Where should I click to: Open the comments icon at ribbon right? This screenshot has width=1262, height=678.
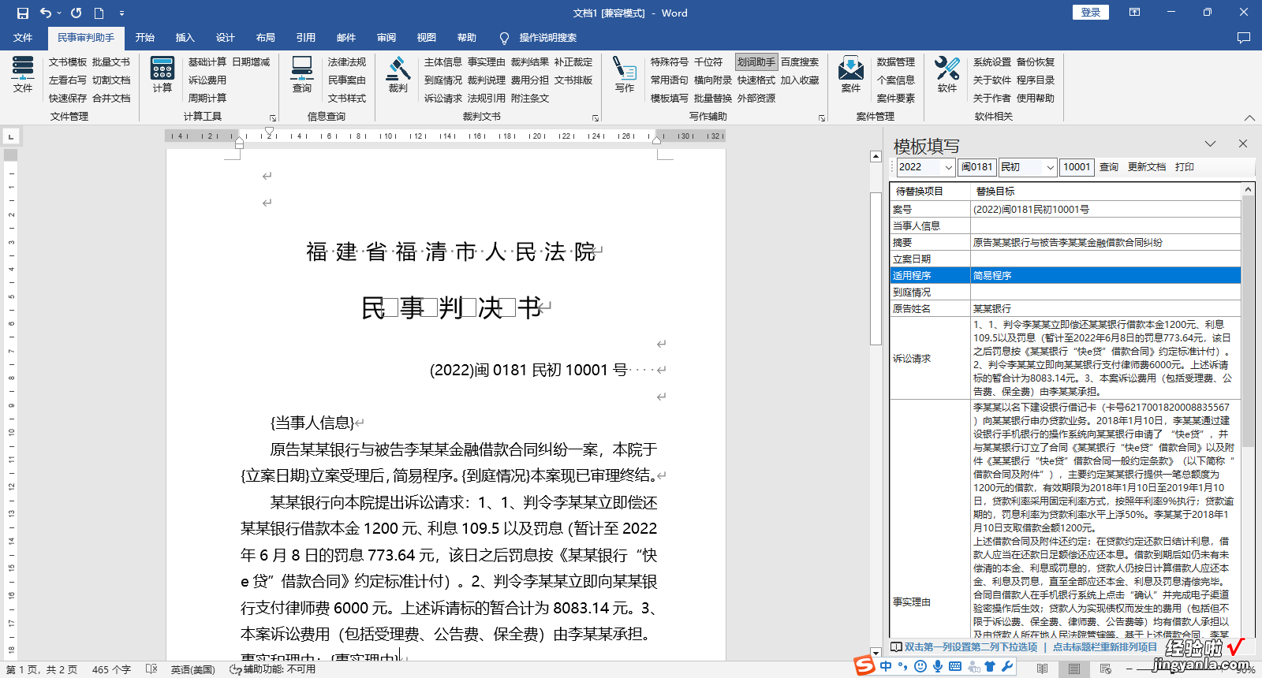point(1244,38)
